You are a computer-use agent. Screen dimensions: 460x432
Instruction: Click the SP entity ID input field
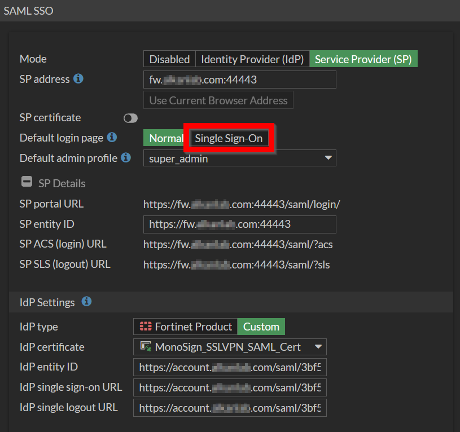coord(240,224)
